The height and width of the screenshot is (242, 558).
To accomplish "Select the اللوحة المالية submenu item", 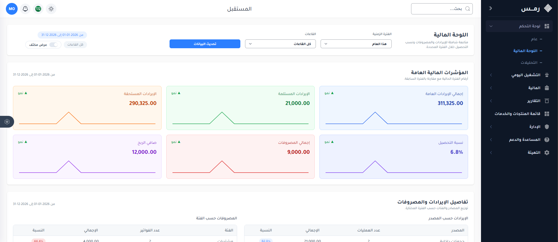I will pyautogui.click(x=525, y=51).
